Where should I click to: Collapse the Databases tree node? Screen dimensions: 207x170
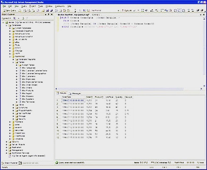[x=7, y=25]
